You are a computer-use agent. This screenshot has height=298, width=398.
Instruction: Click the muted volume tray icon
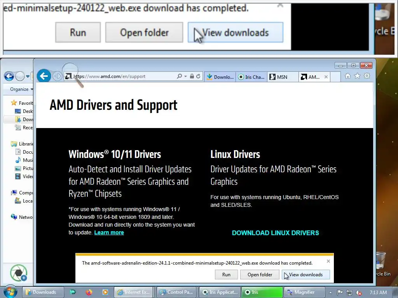pos(359,293)
